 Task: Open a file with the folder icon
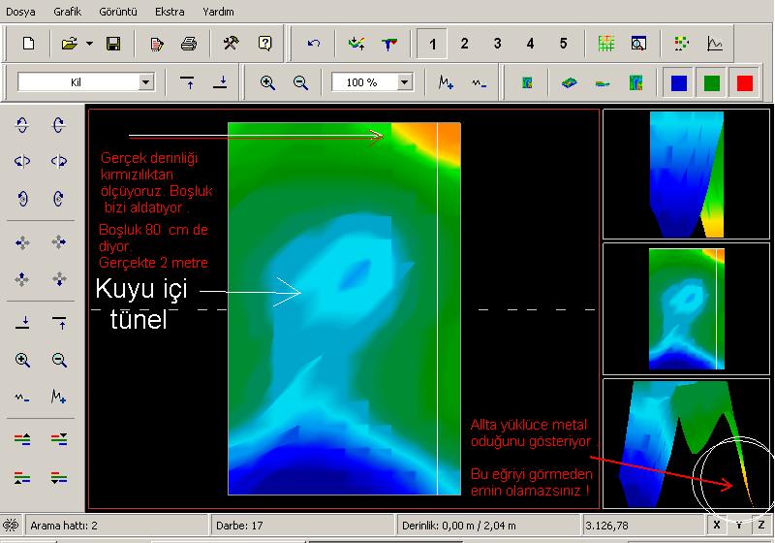point(69,44)
